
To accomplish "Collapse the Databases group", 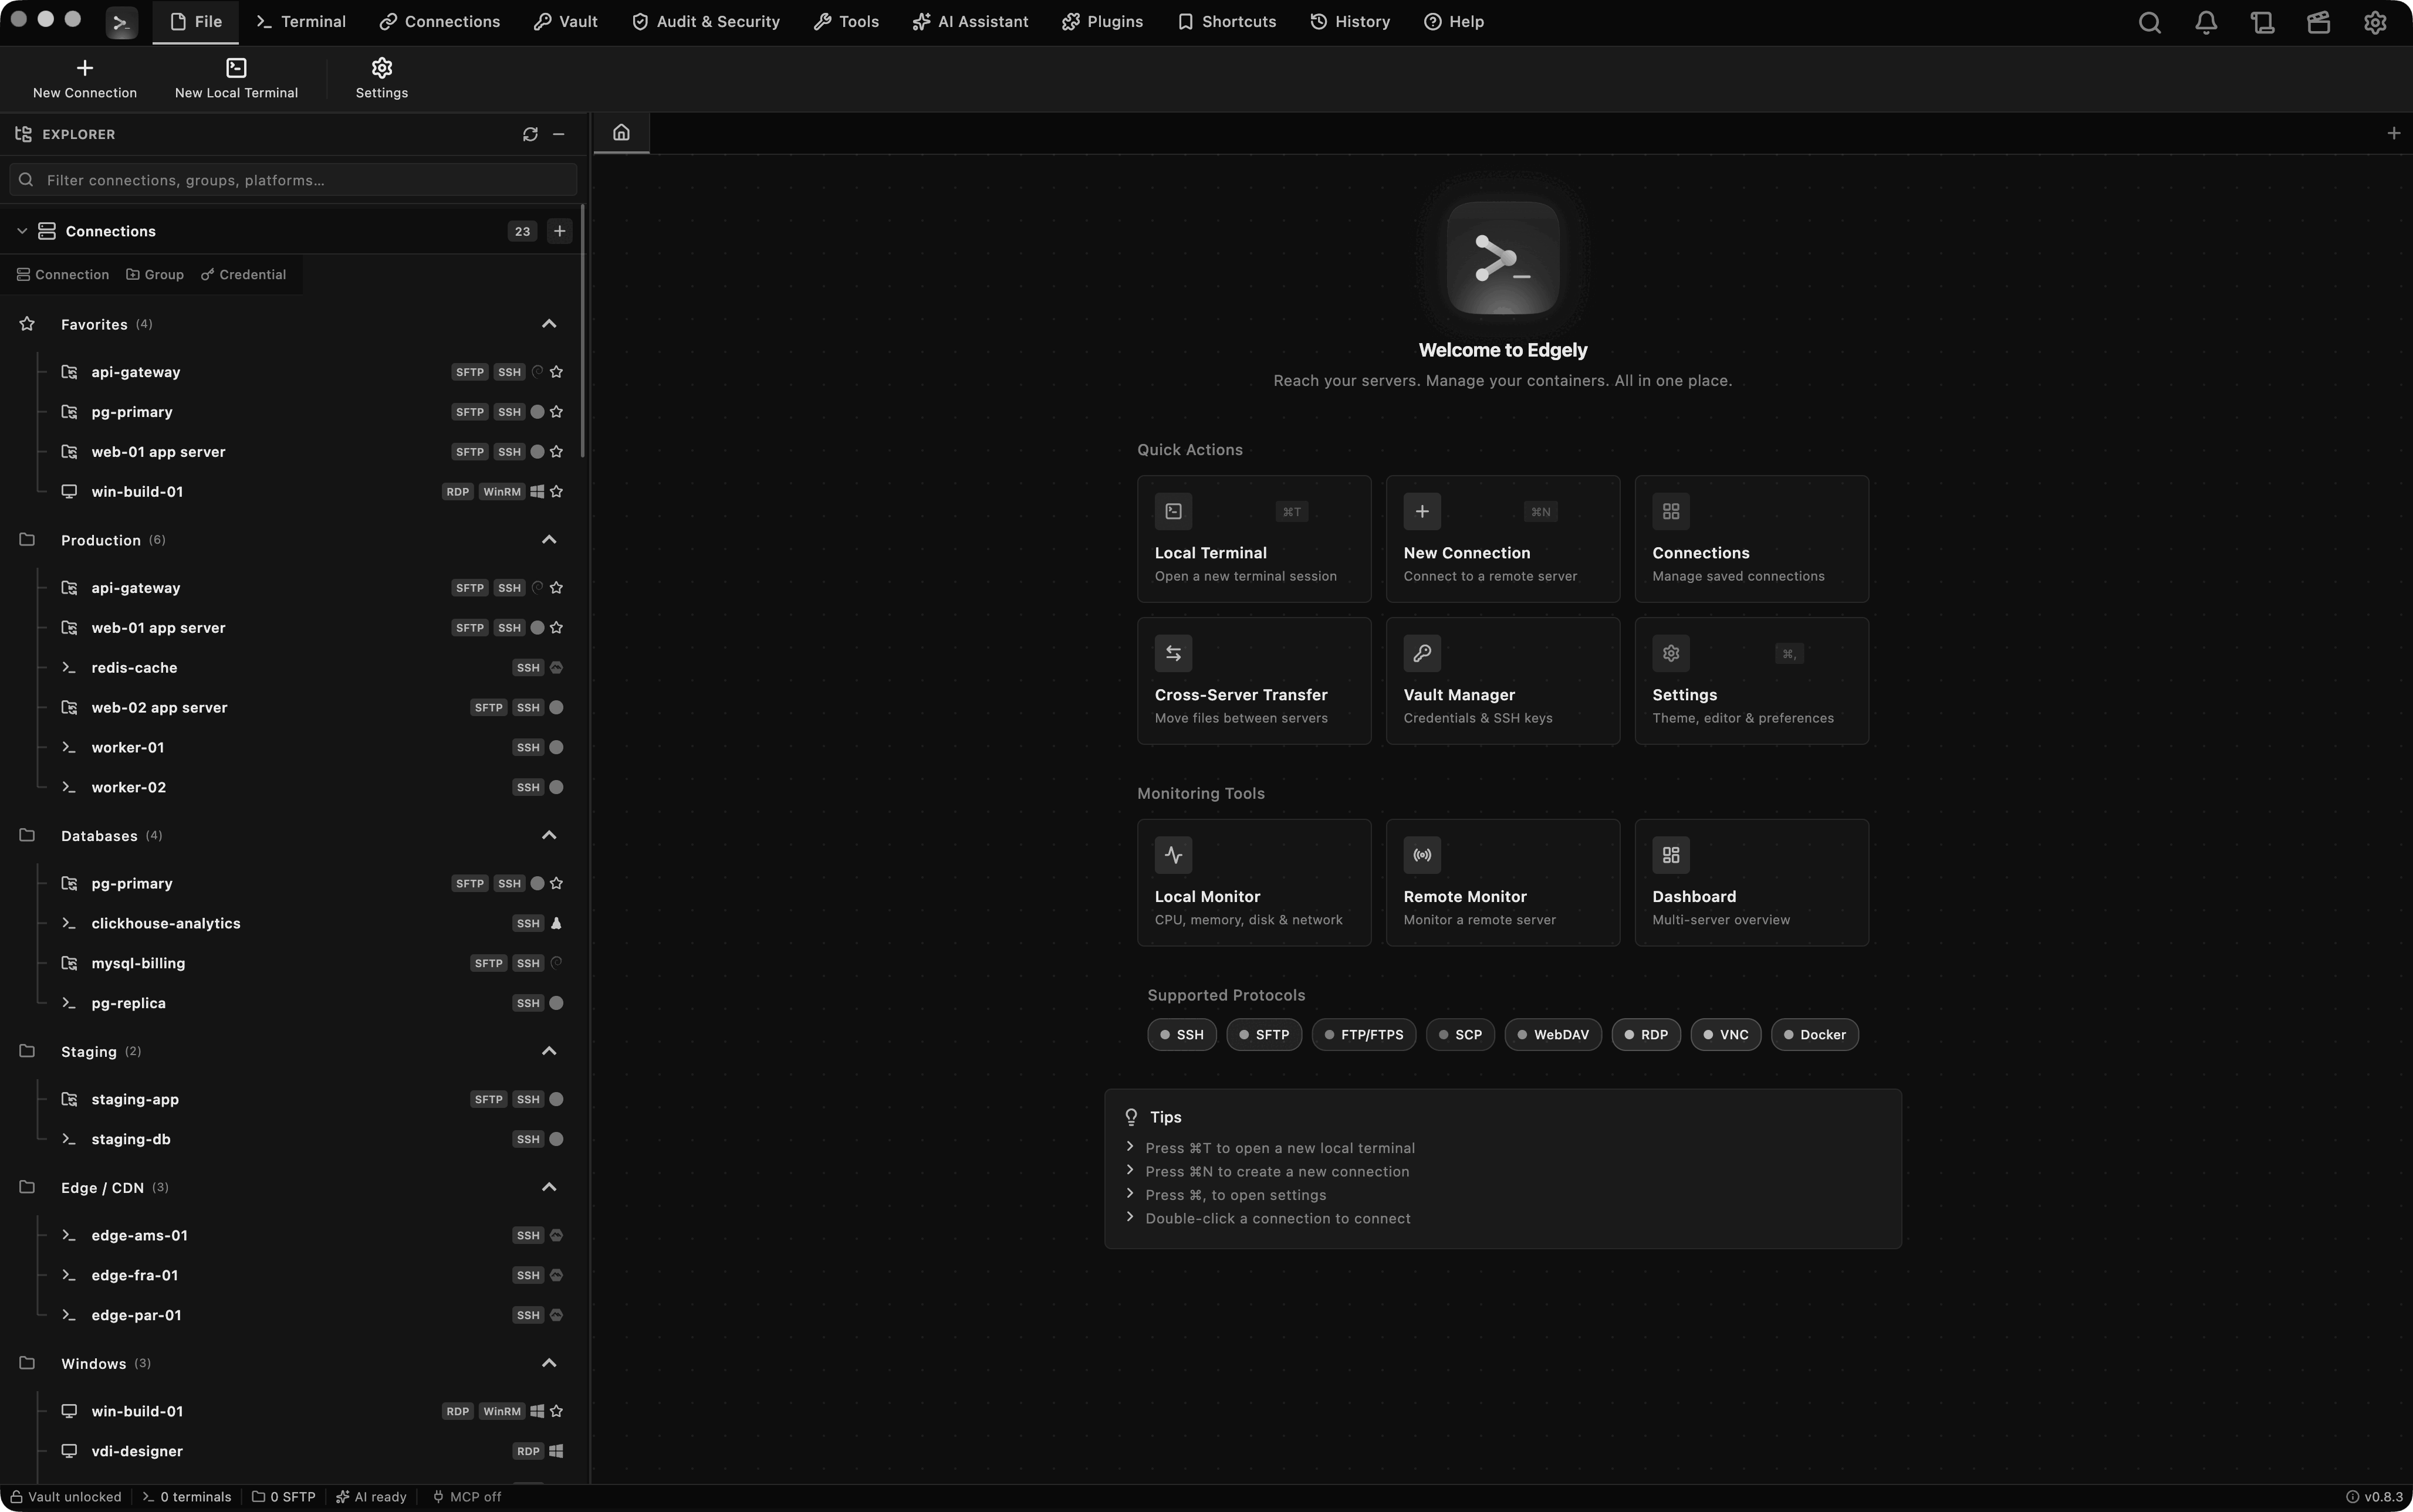I will 548,836.
